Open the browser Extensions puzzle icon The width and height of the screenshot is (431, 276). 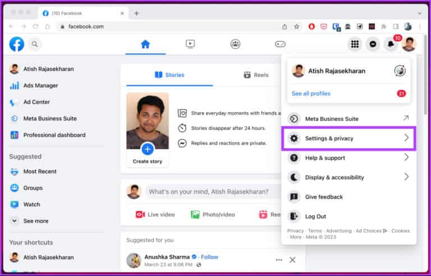pos(384,27)
